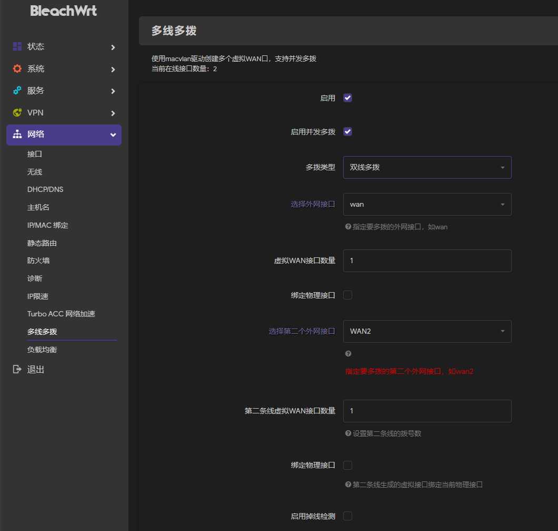Open the 服务 menu

64,91
